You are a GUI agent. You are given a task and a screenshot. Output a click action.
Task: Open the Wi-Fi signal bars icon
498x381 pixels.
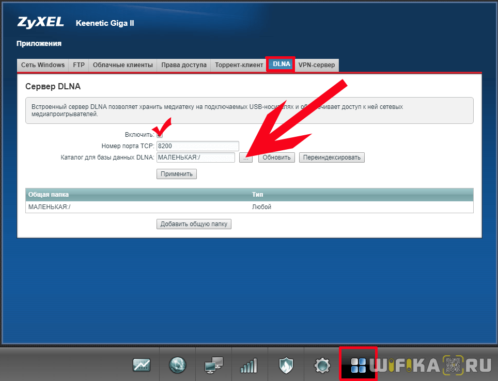[248, 366]
